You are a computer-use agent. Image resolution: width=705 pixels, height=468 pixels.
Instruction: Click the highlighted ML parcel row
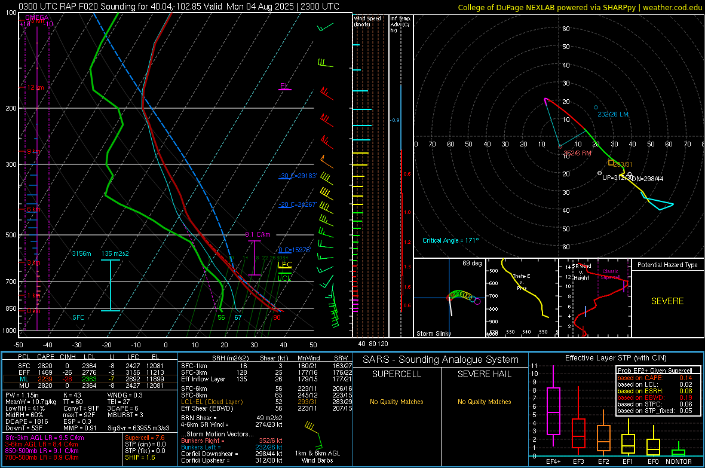(x=90, y=379)
